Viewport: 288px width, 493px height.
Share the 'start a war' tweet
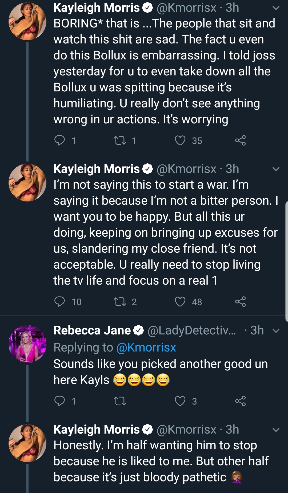(x=240, y=301)
